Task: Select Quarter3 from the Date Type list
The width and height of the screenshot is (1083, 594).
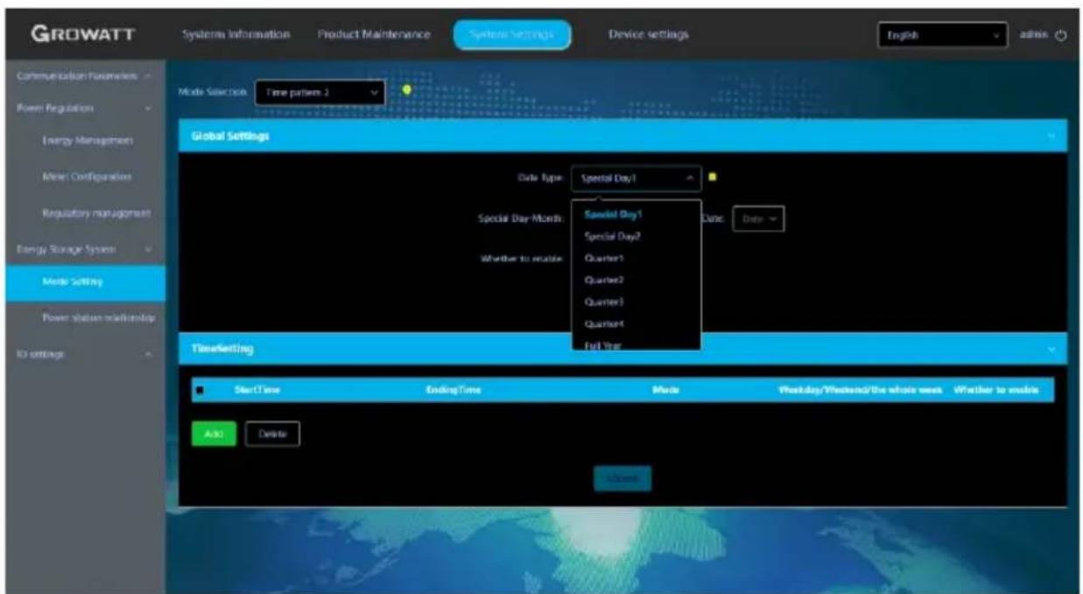Action: (636, 303)
